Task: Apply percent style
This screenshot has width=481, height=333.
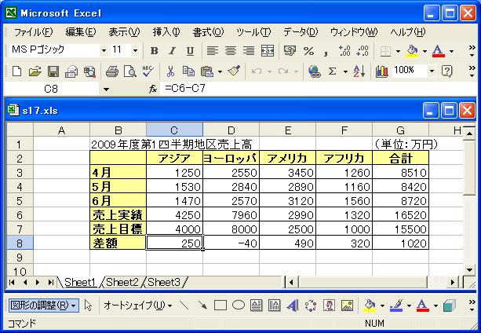Action: [x=308, y=51]
